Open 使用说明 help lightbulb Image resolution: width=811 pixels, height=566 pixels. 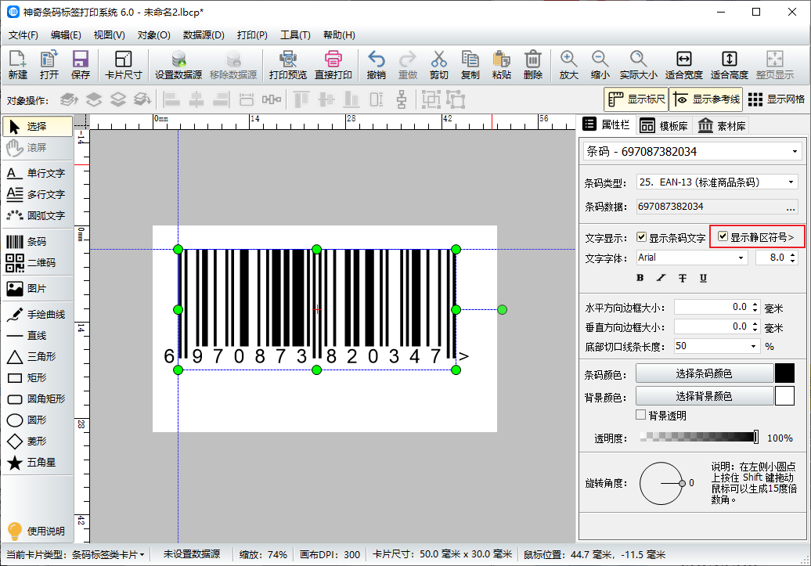pos(36,531)
